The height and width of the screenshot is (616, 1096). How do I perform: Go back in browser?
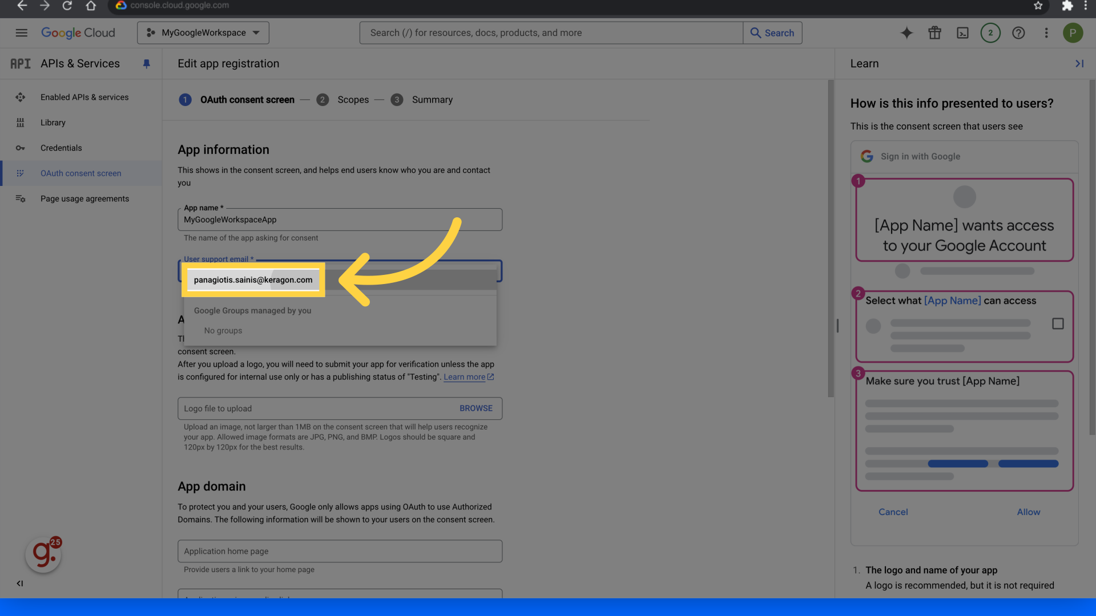point(22,6)
